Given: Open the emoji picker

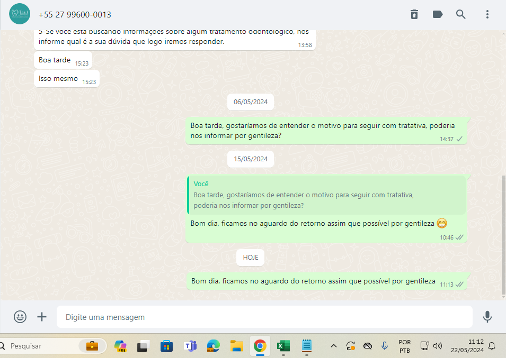Looking at the screenshot, I should [x=20, y=317].
